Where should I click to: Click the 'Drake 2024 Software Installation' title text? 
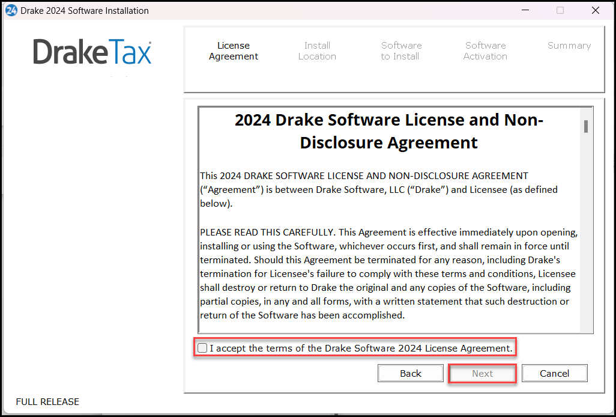[85, 11]
